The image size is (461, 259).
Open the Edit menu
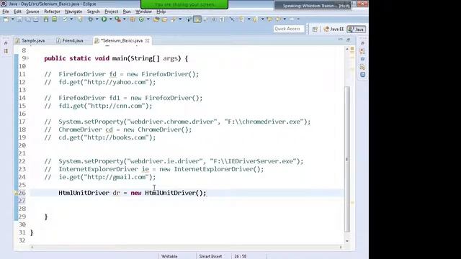pyautogui.click(x=17, y=12)
